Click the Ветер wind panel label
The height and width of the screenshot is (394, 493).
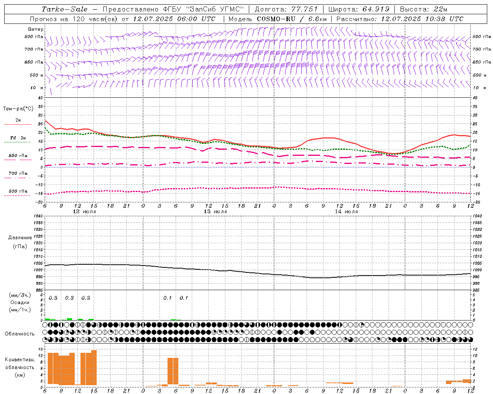35,29
